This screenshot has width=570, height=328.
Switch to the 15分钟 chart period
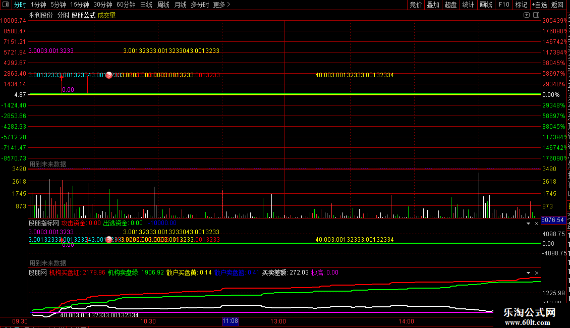79,5
